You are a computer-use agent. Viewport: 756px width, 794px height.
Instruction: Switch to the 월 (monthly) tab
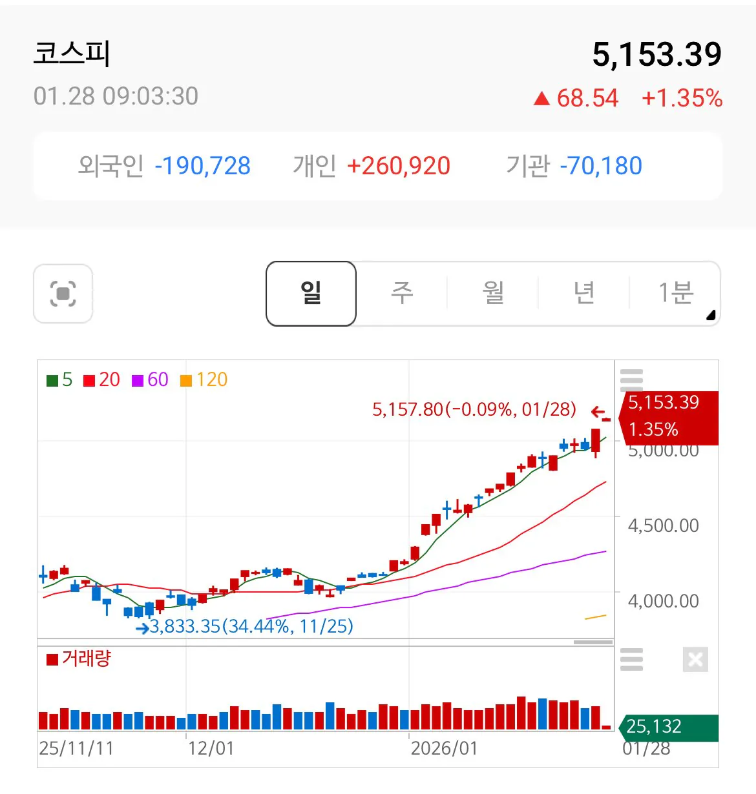pos(493,294)
